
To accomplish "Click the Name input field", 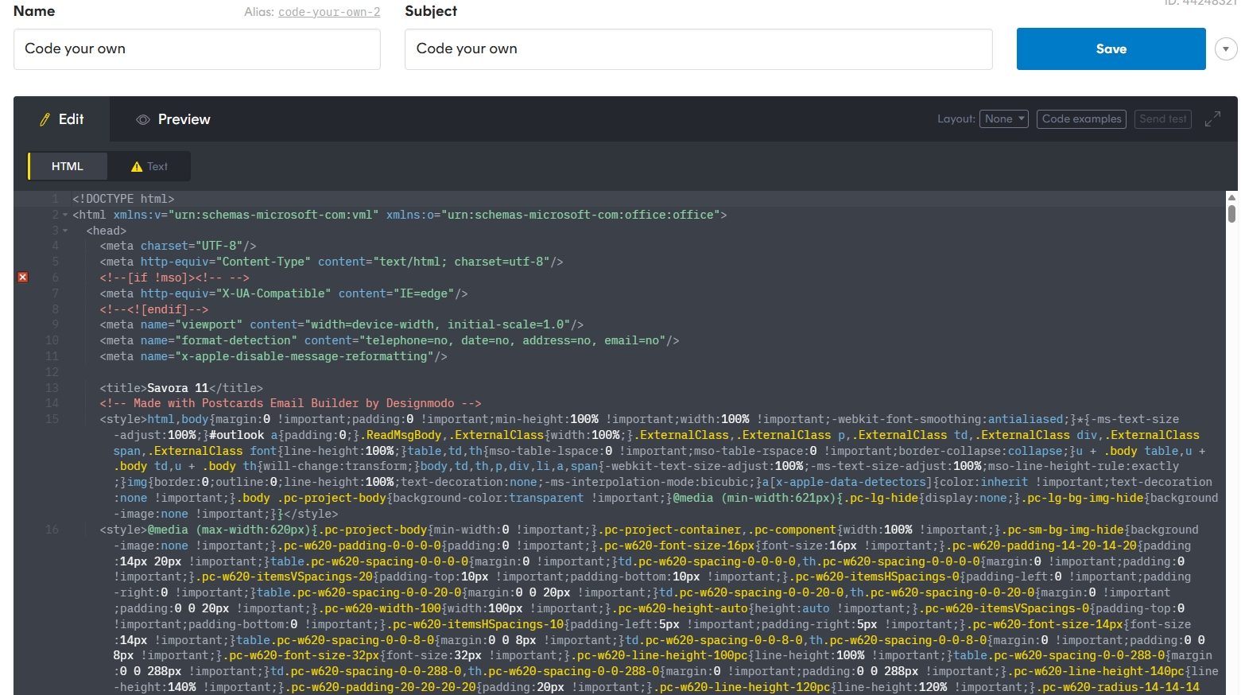I will pyautogui.click(x=197, y=49).
